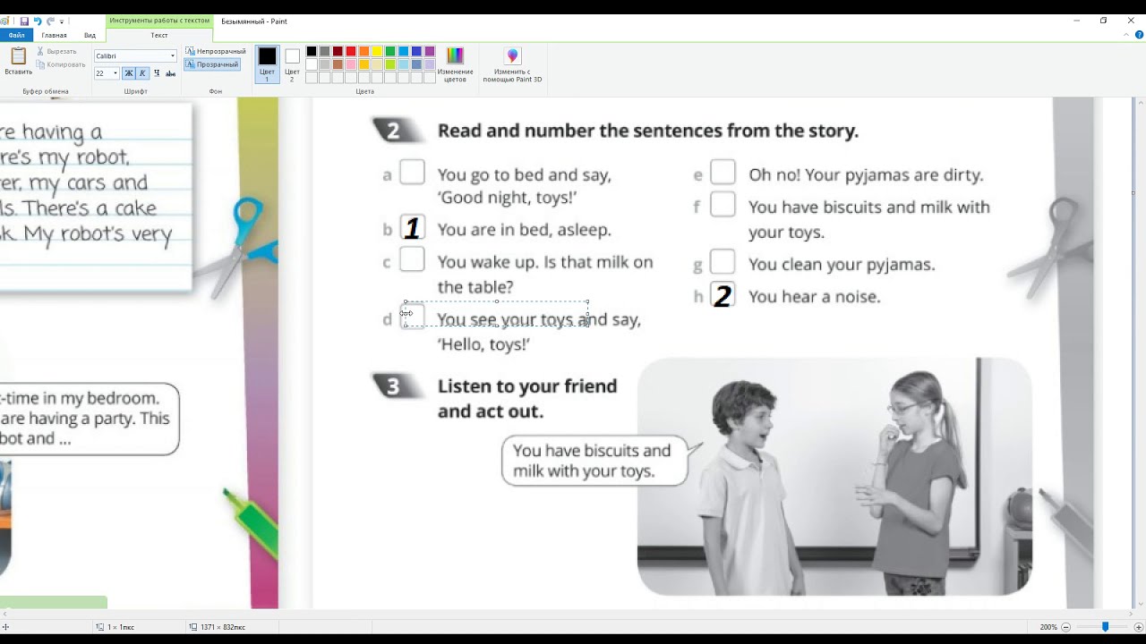Switch to the Главная tab

54,35
